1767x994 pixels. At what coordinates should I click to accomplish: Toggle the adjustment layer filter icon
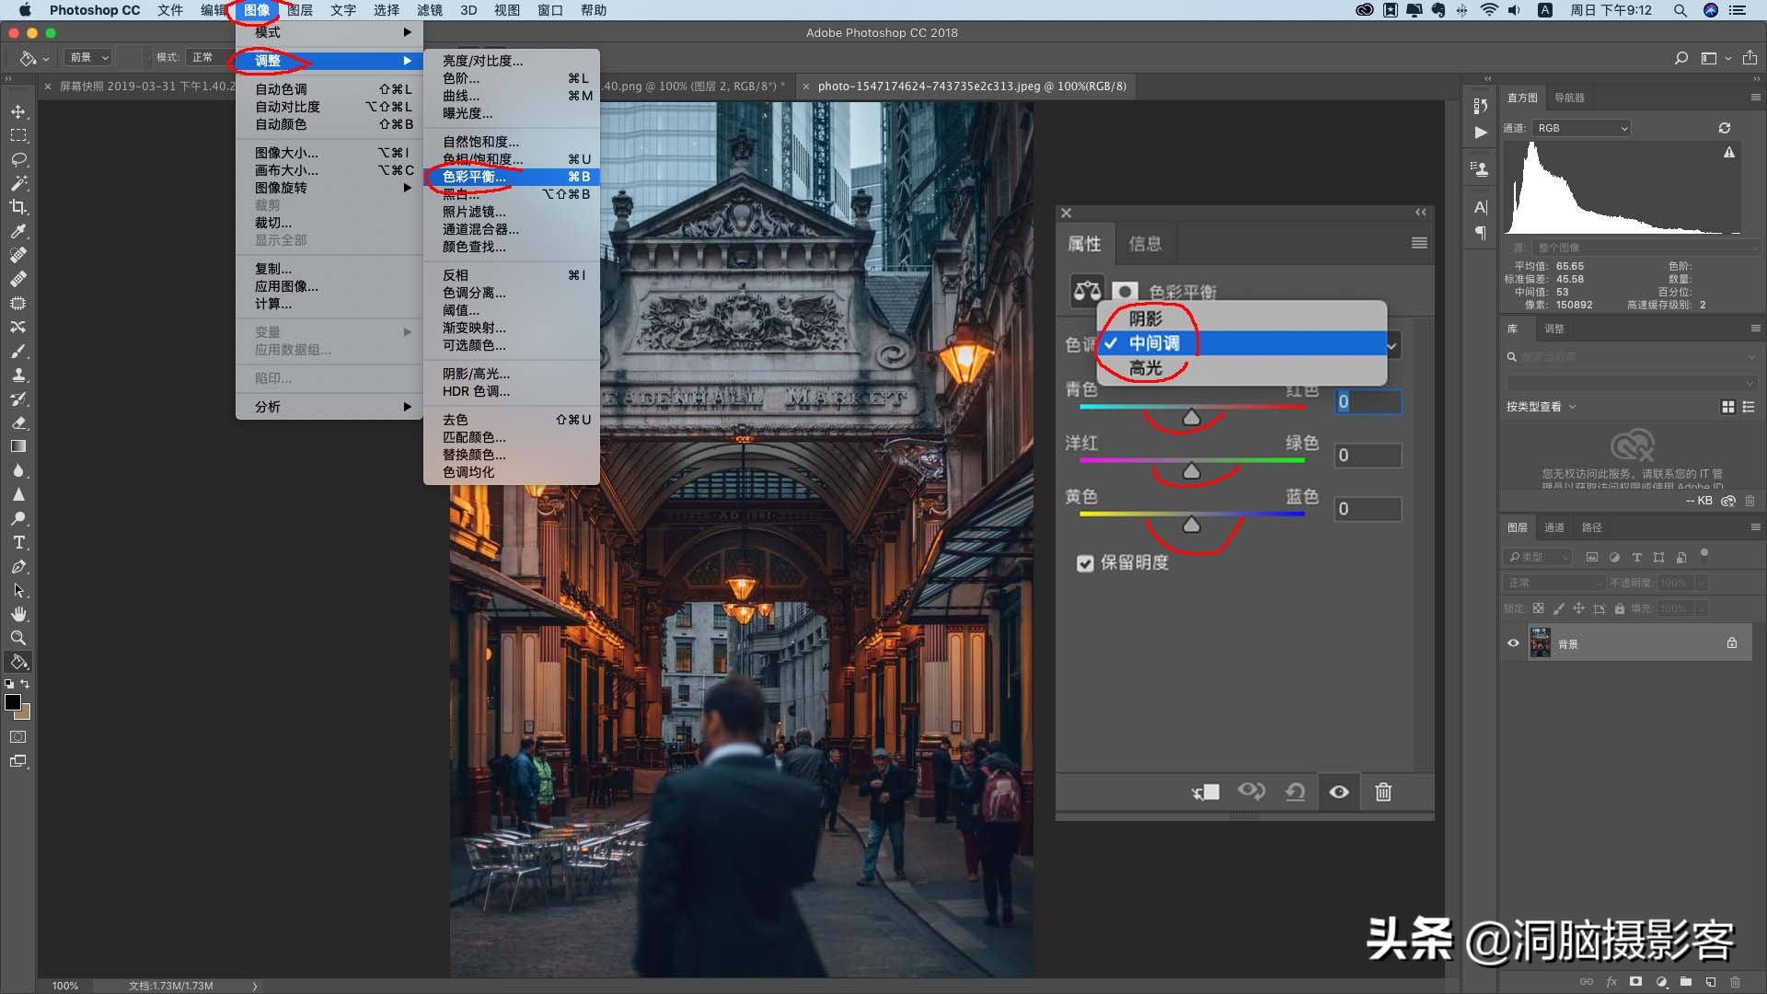pyautogui.click(x=1614, y=557)
